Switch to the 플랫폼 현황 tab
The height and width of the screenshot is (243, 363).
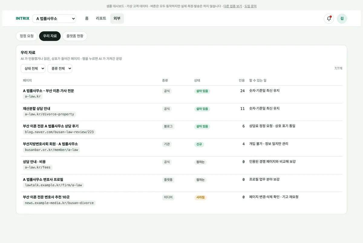(75, 36)
